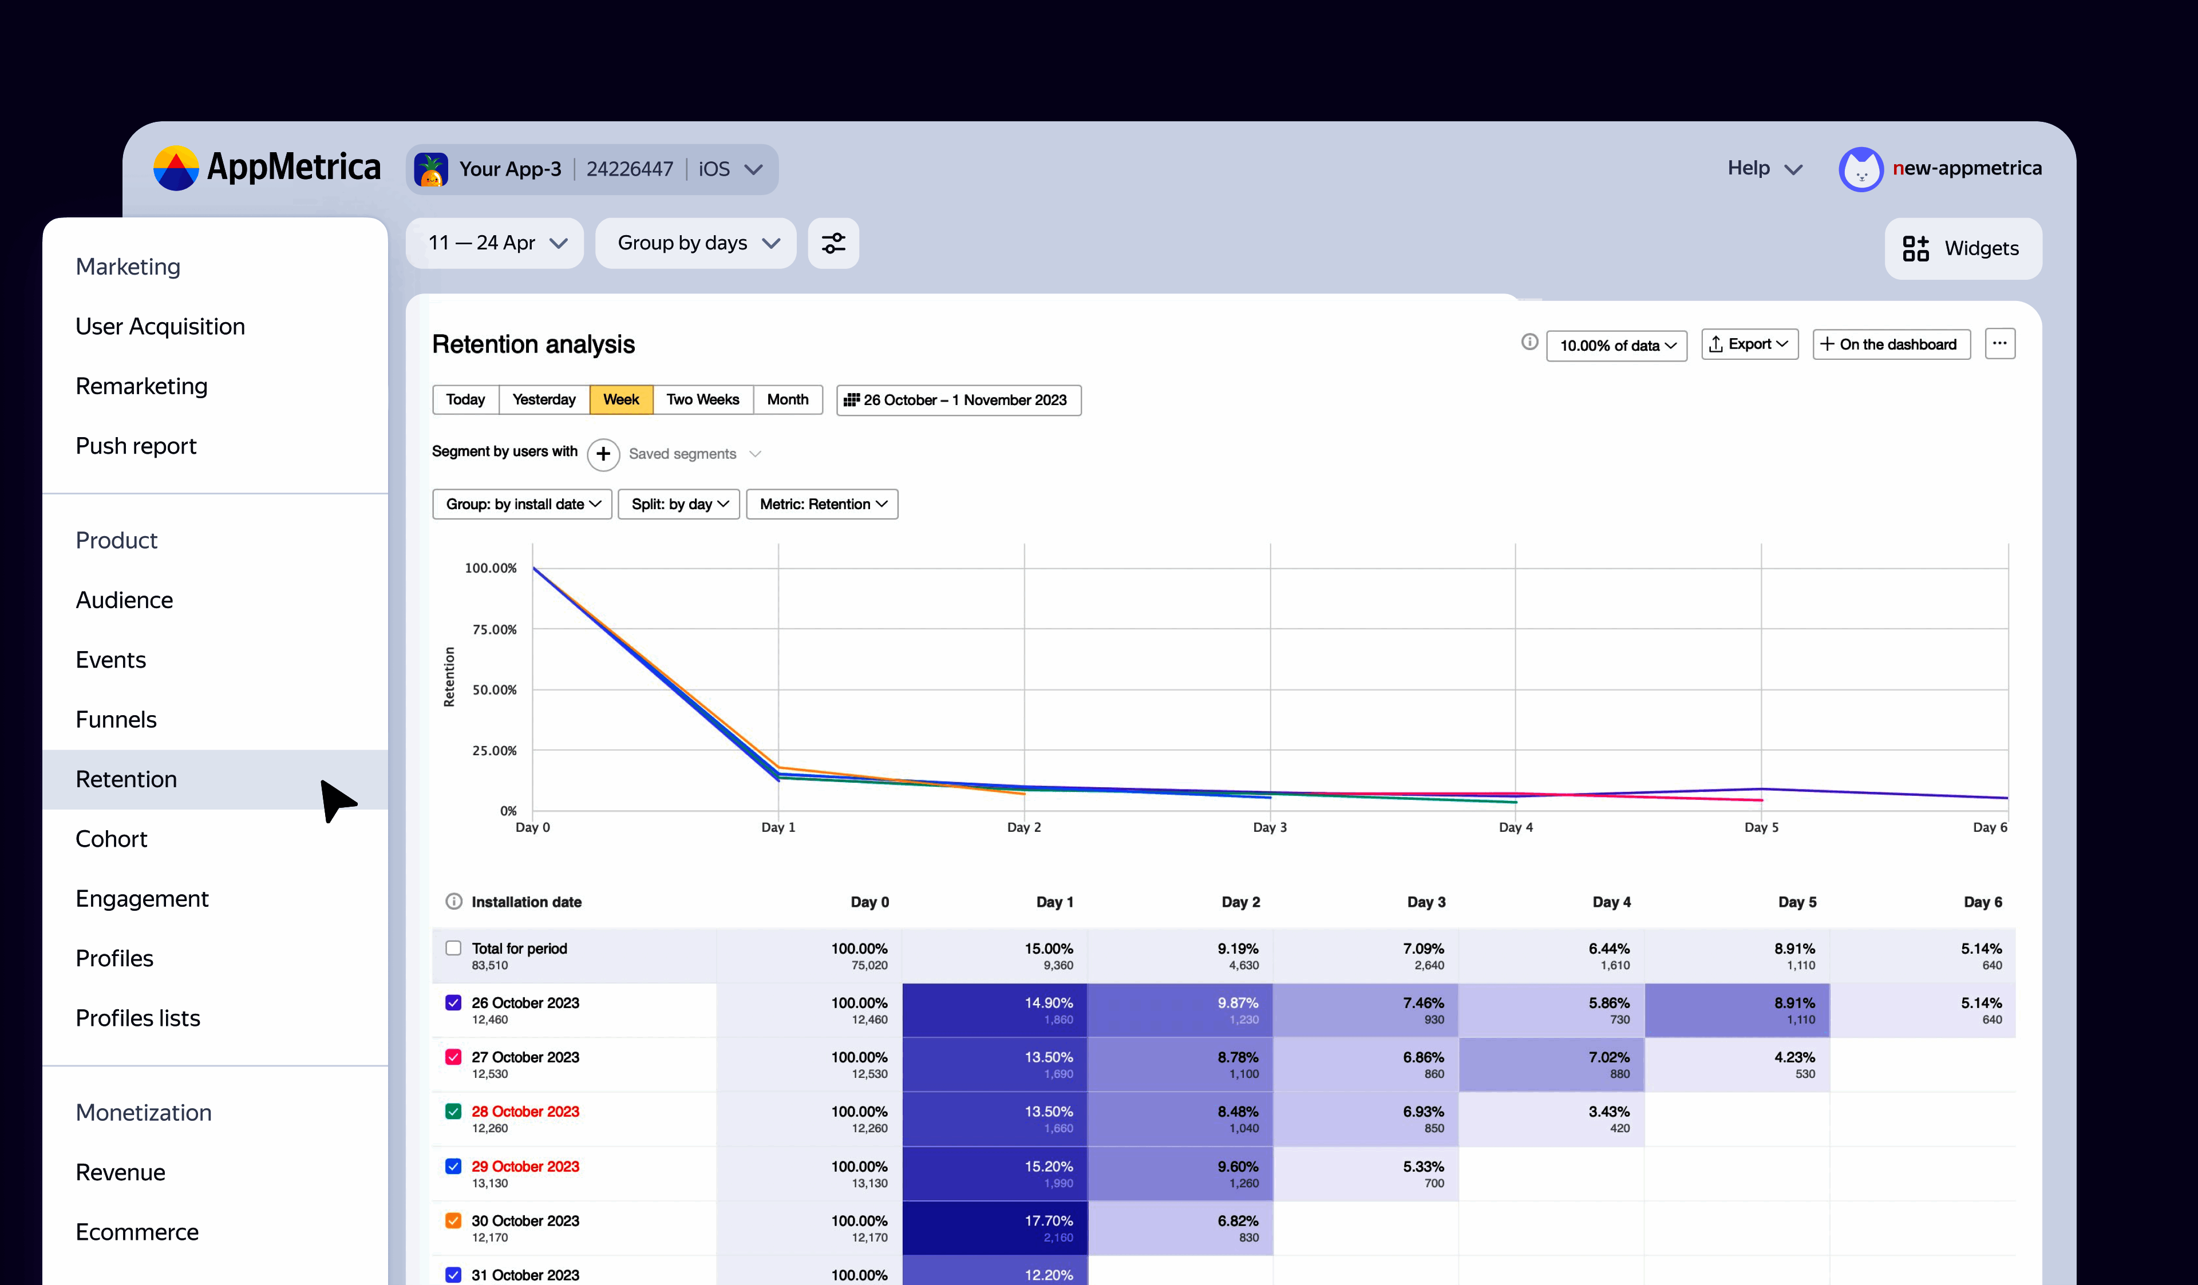Click the Export button

(x=1749, y=344)
